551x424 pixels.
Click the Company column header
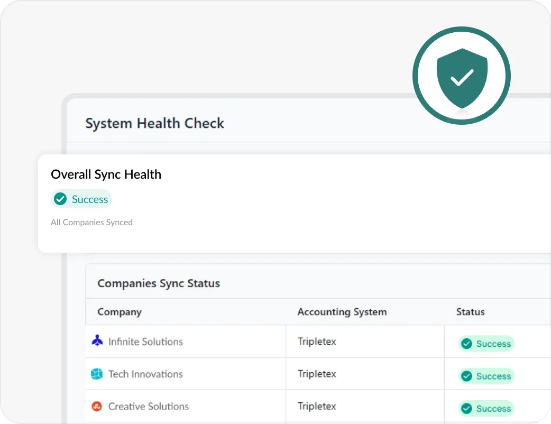pyautogui.click(x=120, y=312)
